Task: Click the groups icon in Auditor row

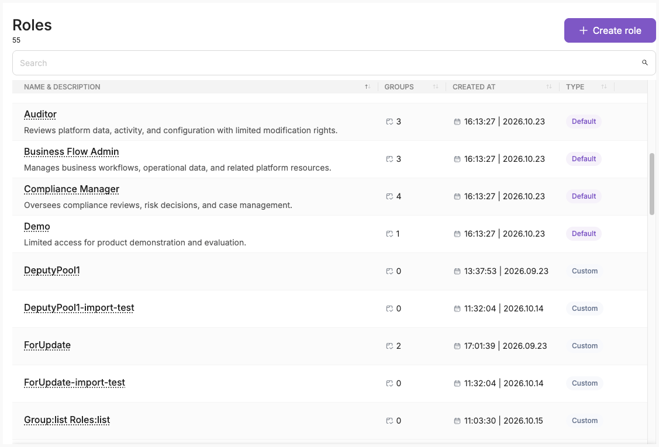Action: [x=389, y=122]
